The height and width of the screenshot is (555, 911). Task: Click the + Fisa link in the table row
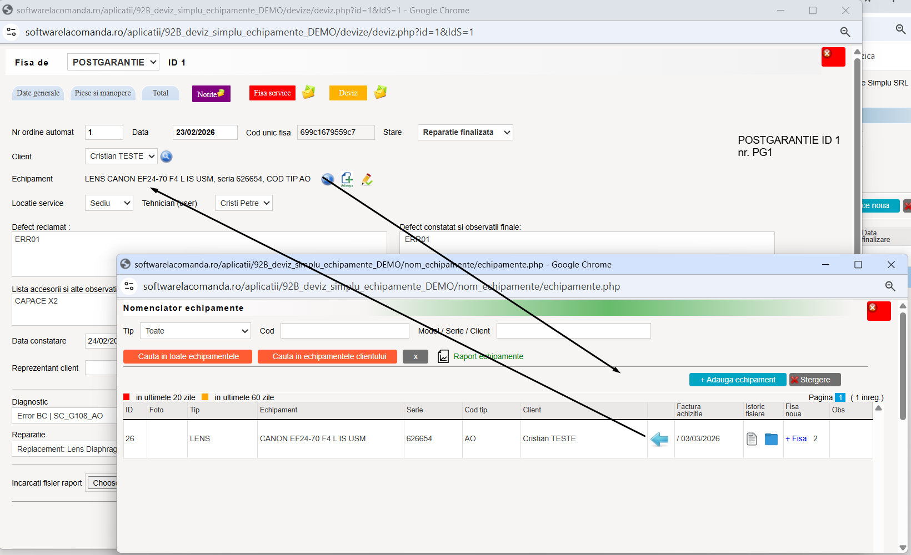click(x=796, y=438)
